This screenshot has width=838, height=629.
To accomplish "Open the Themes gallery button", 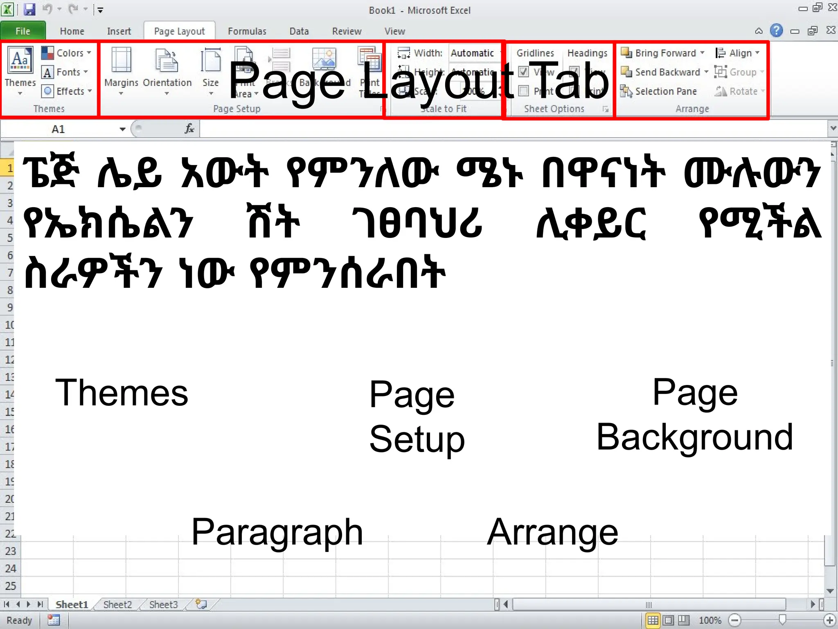I will (x=20, y=70).
